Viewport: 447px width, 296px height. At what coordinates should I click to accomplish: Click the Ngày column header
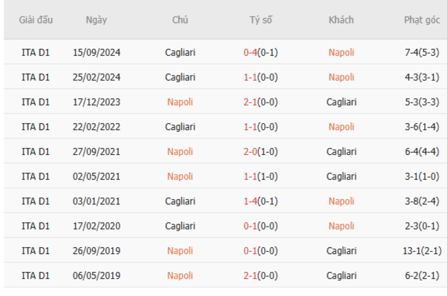96,20
